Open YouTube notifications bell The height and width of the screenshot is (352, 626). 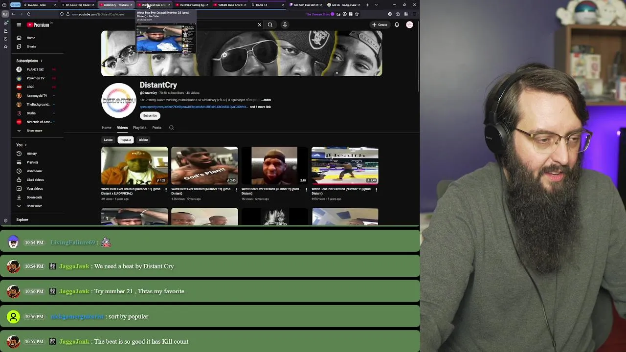[397, 24]
